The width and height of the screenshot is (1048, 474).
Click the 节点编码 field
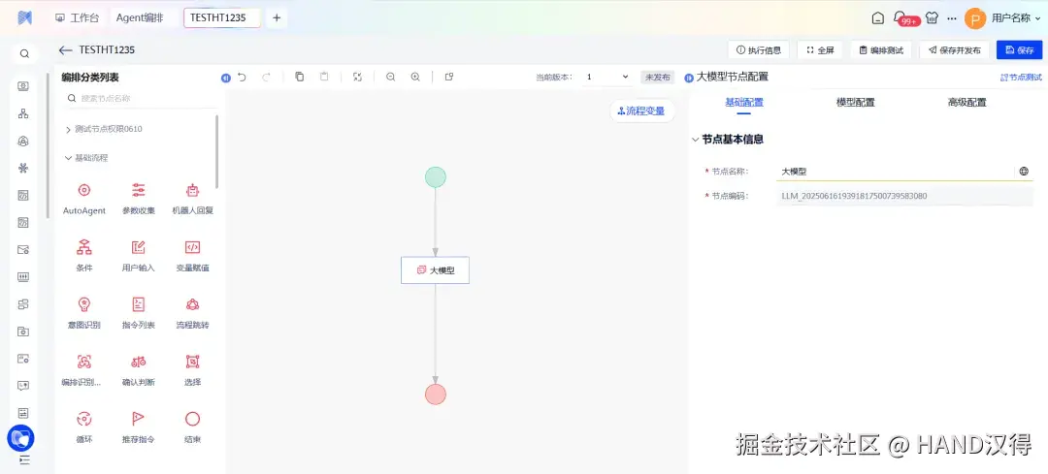904,196
